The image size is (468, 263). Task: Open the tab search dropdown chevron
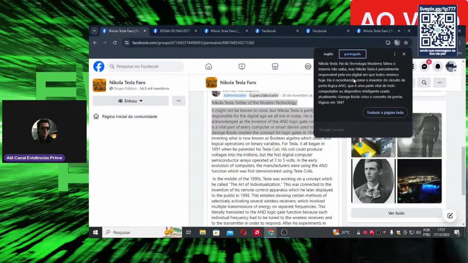[x=94, y=31]
